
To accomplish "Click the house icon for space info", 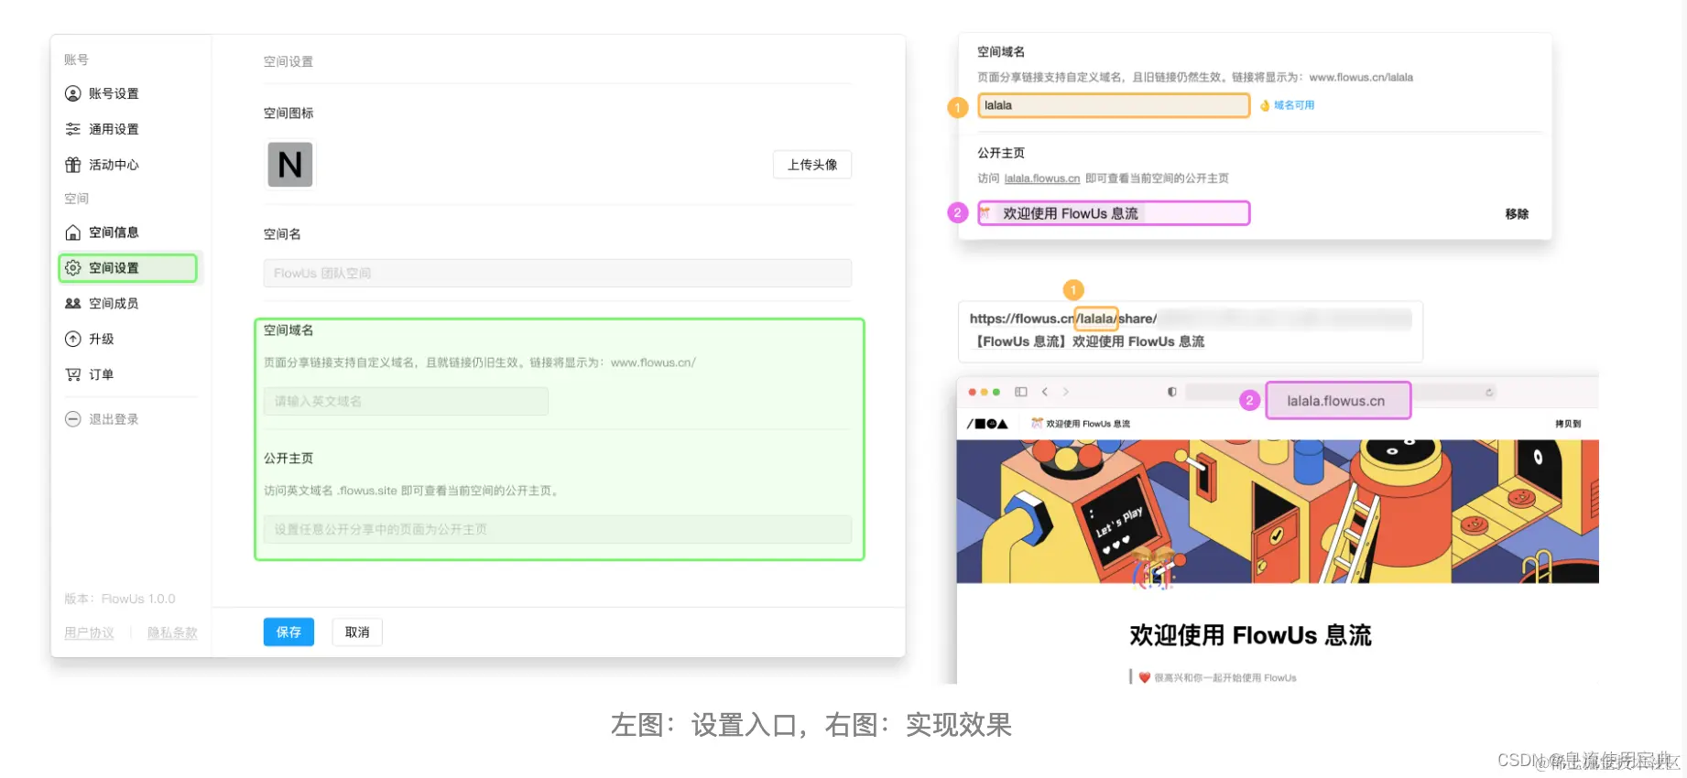I will click(x=73, y=232).
